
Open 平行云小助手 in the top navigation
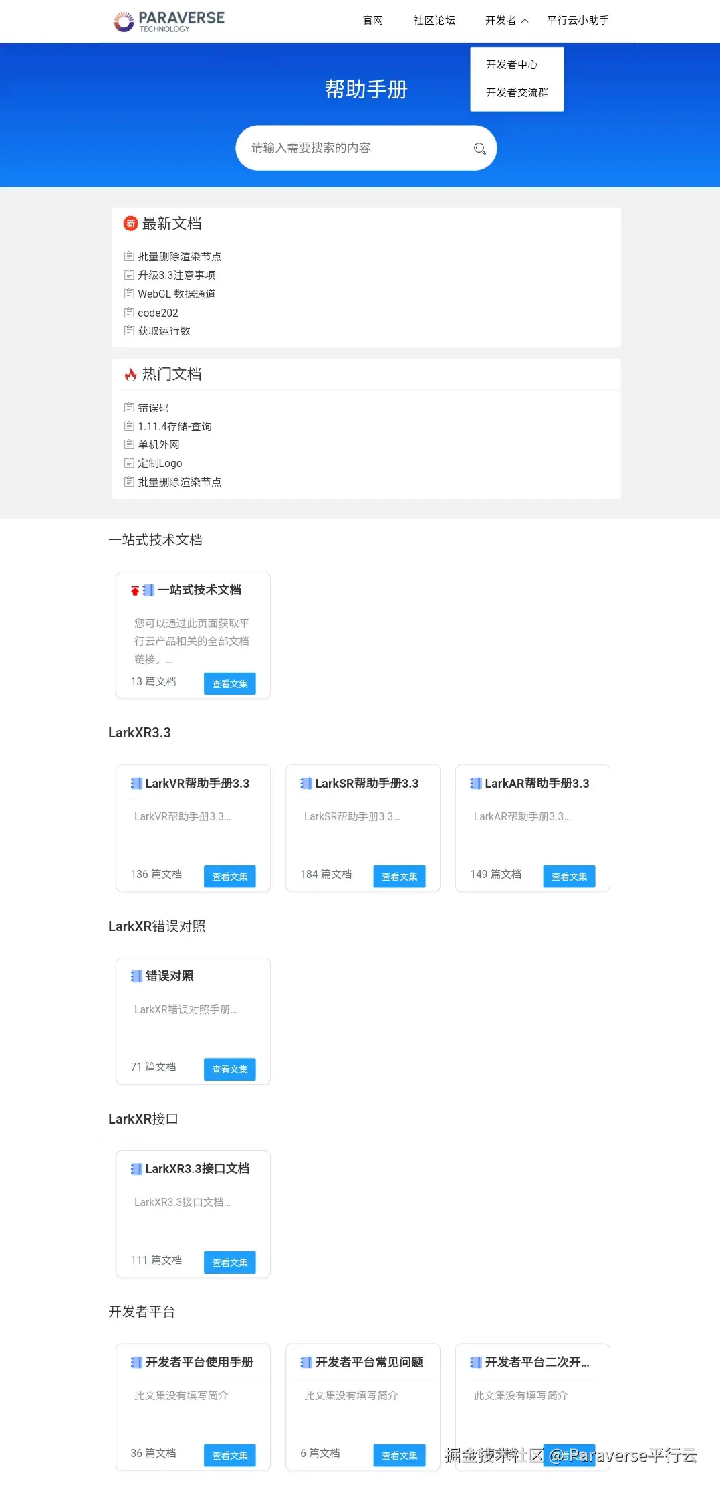pyautogui.click(x=578, y=21)
